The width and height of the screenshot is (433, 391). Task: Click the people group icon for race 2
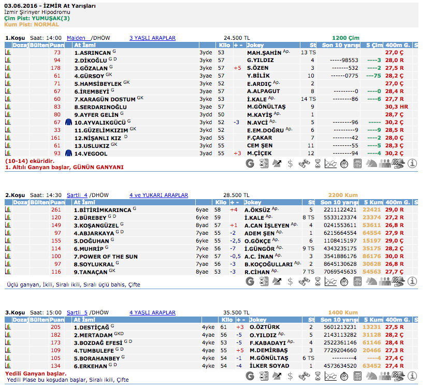[x=385, y=281]
